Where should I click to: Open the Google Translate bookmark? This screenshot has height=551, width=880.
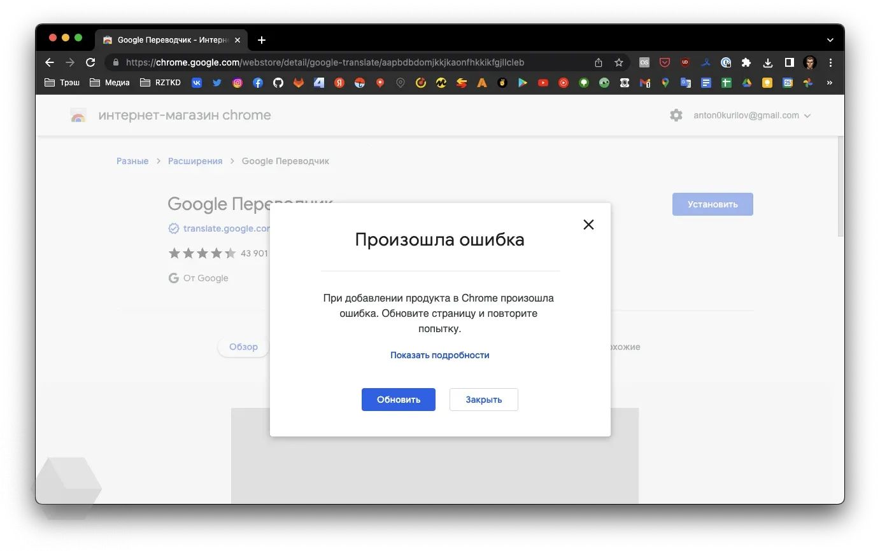coord(686,83)
